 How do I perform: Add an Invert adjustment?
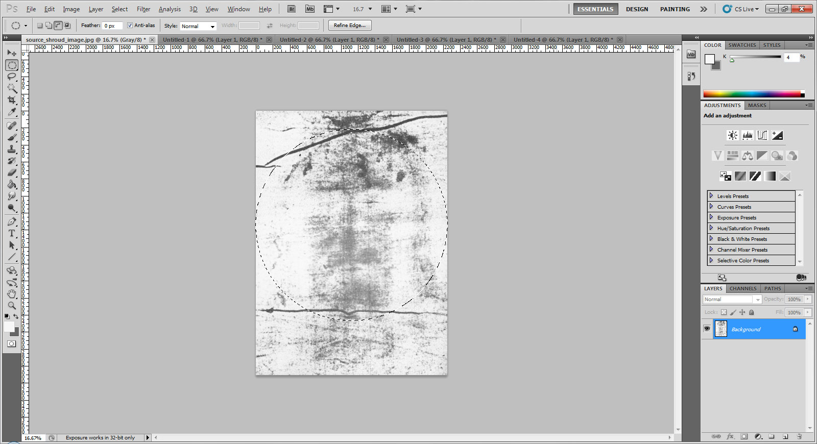point(726,176)
